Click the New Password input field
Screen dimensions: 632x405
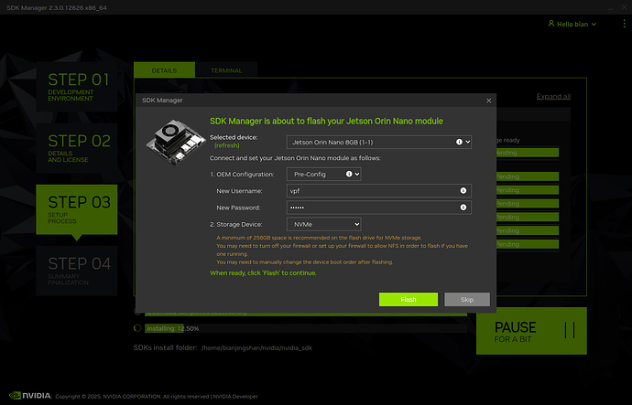(x=379, y=208)
